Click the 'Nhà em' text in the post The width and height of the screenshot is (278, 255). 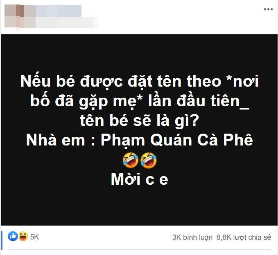(x=56, y=140)
